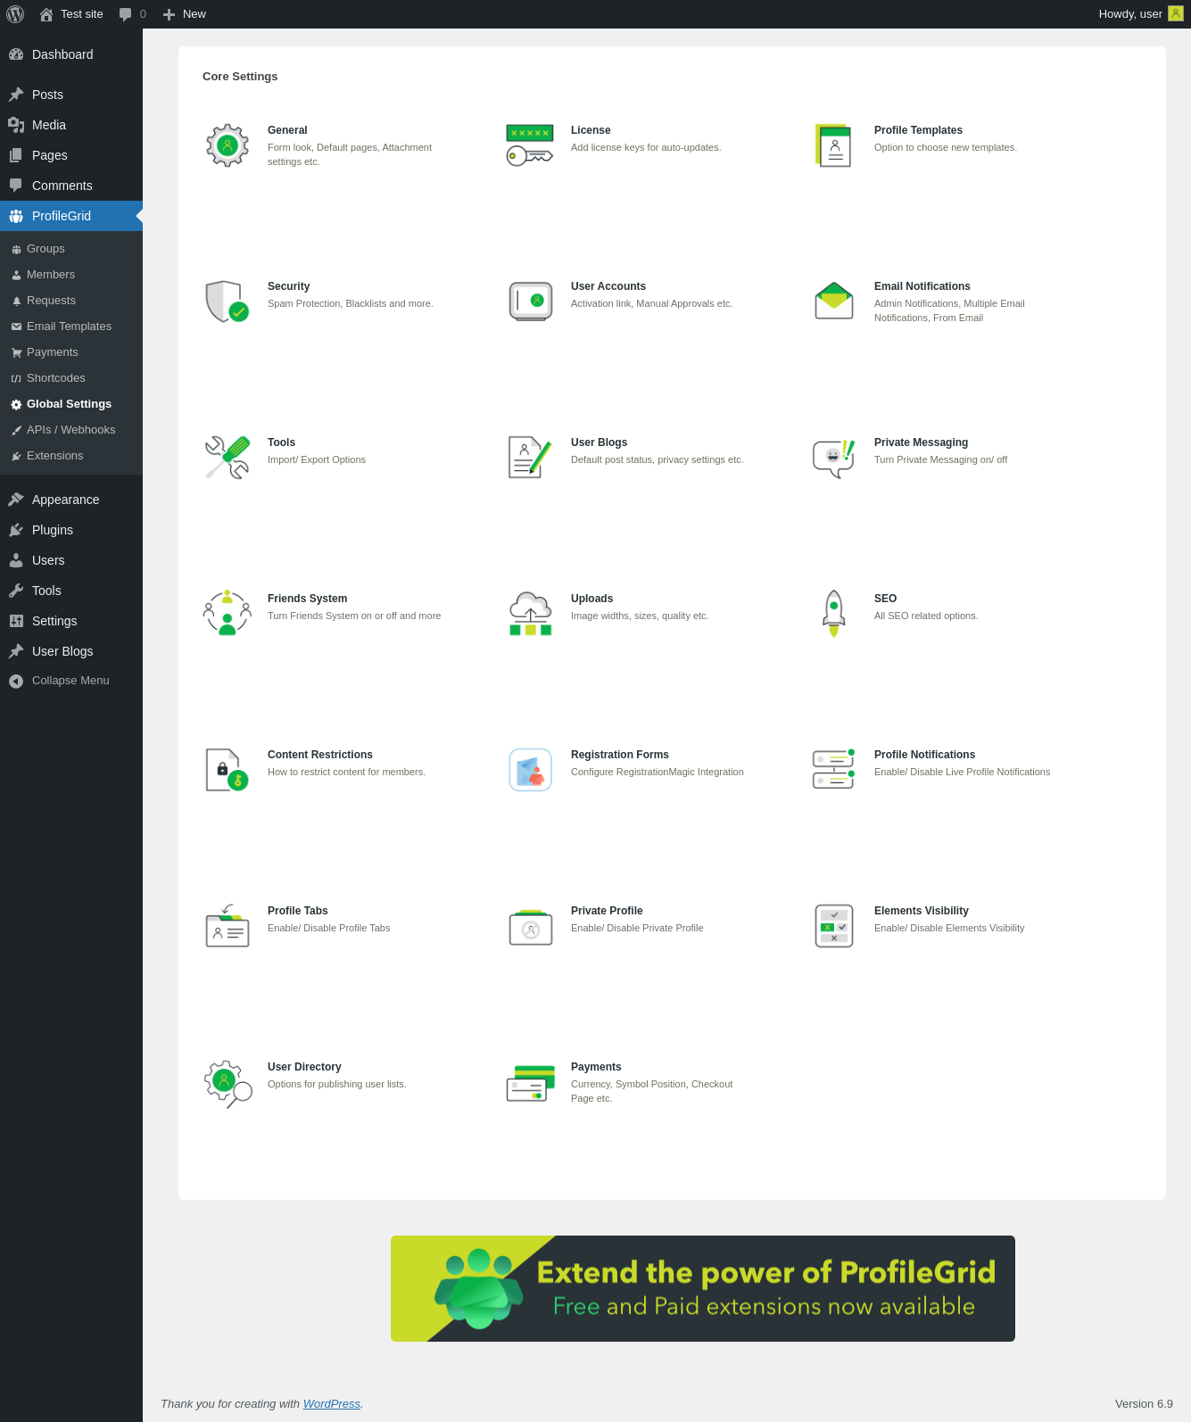Visit Test site from admin bar
1191x1422 pixels.
(71, 14)
